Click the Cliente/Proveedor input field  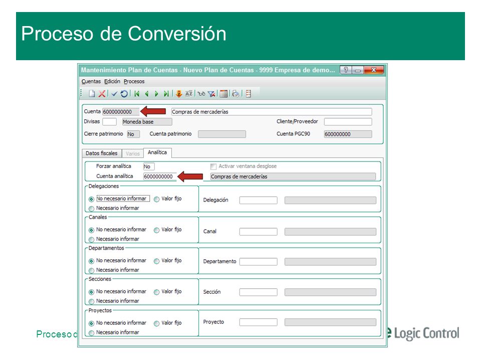(348, 121)
